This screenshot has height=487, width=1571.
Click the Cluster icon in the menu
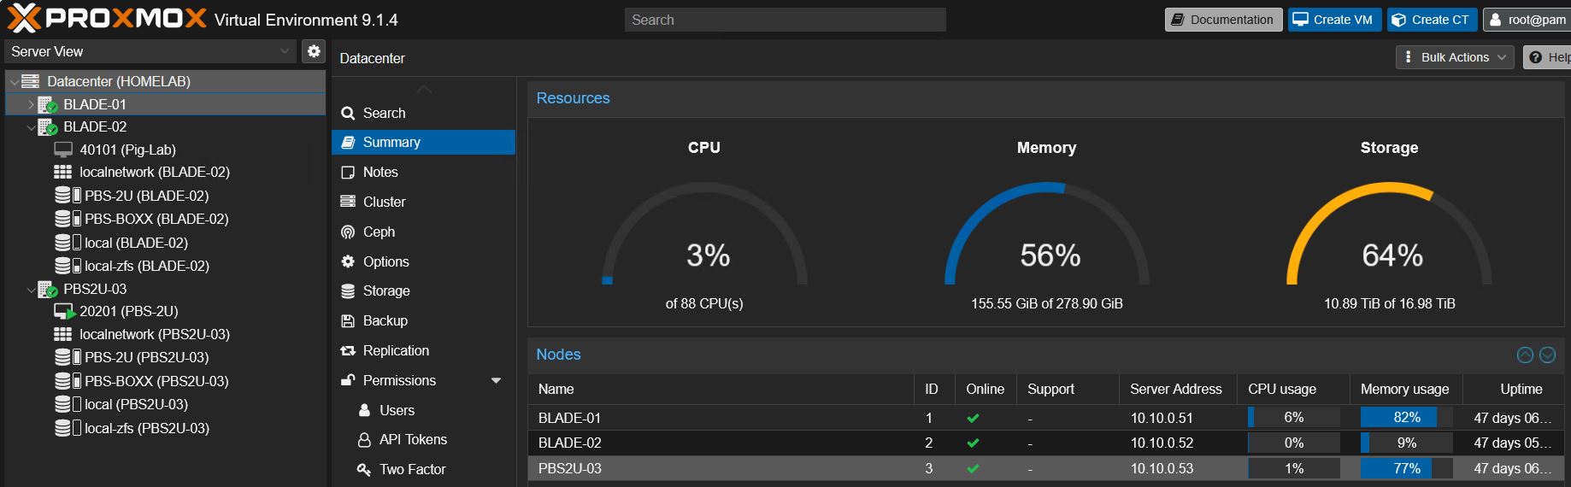tap(348, 202)
